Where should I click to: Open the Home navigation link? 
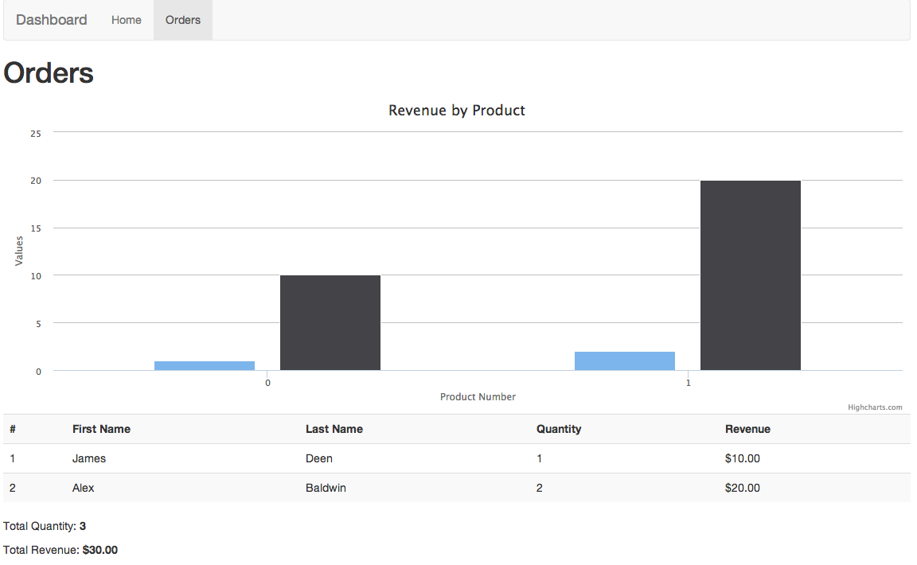coord(126,19)
